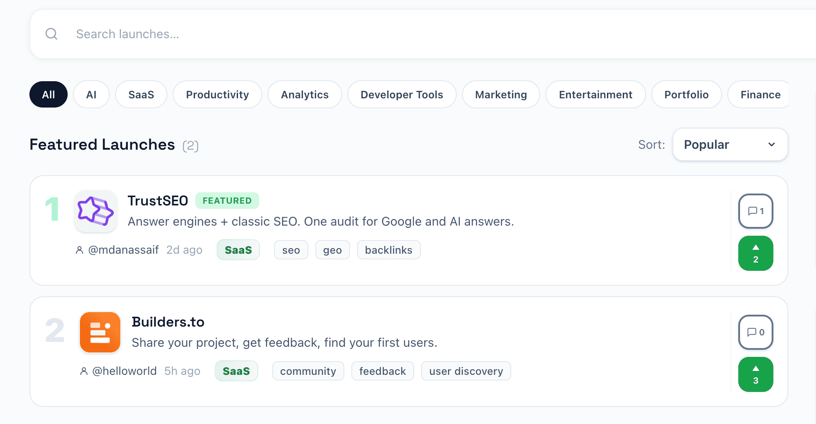Image resolution: width=816 pixels, height=424 pixels.
Task: Filter by Developer Tools category
Action: (402, 94)
